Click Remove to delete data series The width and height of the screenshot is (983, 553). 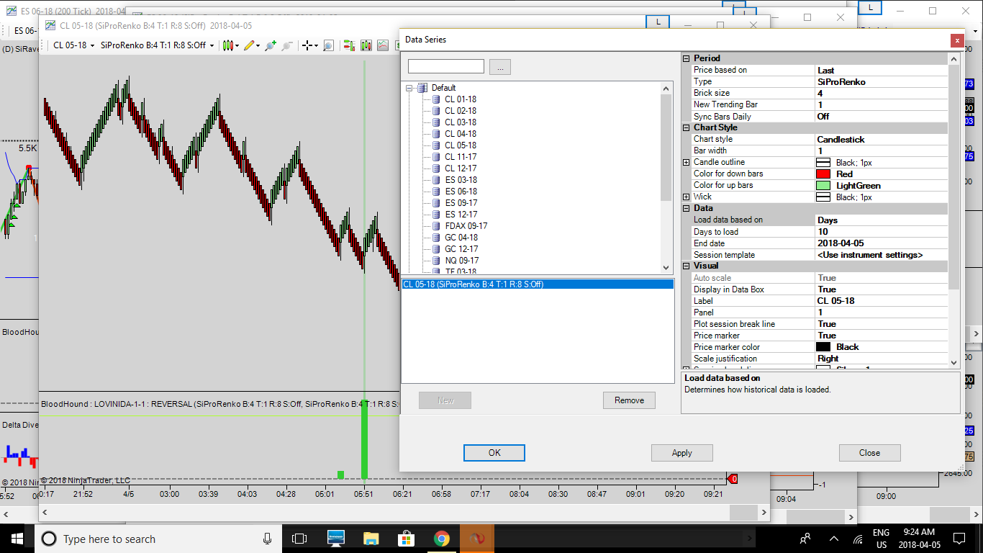[x=629, y=400]
